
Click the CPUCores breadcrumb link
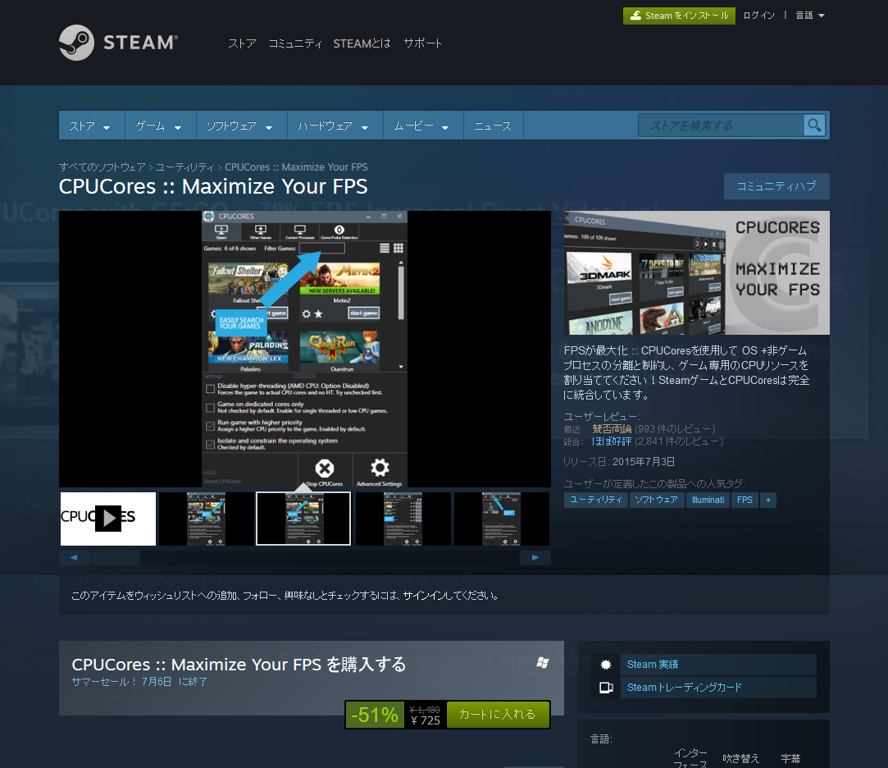click(x=296, y=167)
